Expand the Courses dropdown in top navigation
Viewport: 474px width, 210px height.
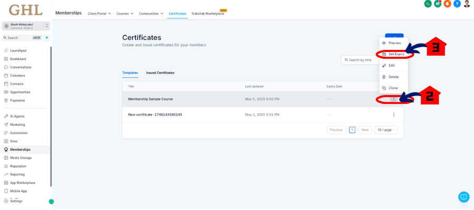point(124,13)
